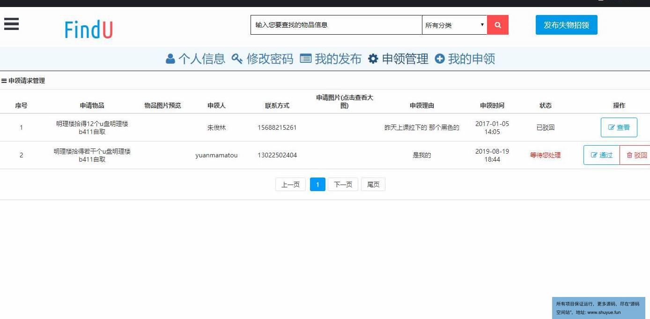The image size is (650, 319).
Task: Click the 发布失物招领 button
Action: 567,25
